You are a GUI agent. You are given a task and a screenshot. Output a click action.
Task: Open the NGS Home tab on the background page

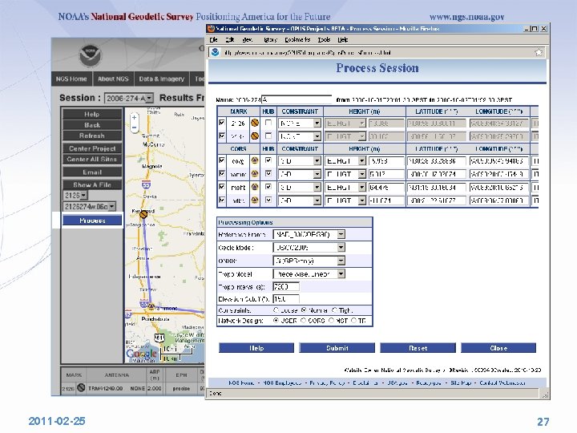pyautogui.click(x=71, y=79)
